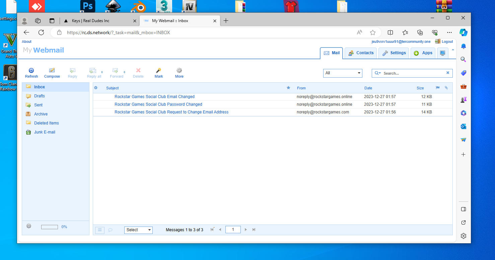Viewport: 495px width, 260px height.
Task: Open the Email Changed message
Action: (154, 97)
